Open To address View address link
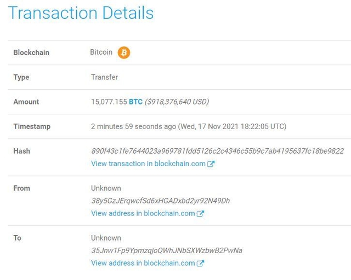 click(x=143, y=263)
